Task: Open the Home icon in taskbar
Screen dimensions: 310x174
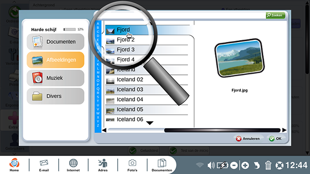Action: pyautogui.click(x=14, y=165)
